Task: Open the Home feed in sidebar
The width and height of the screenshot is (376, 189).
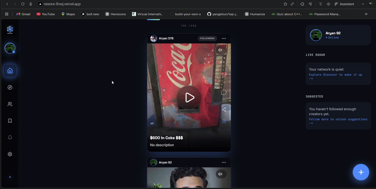Action: (10, 71)
